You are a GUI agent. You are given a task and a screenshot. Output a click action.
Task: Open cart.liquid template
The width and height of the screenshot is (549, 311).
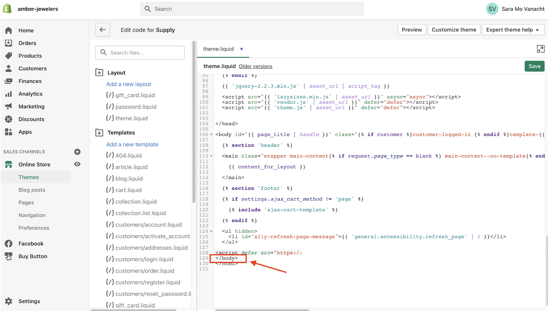coord(124,190)
